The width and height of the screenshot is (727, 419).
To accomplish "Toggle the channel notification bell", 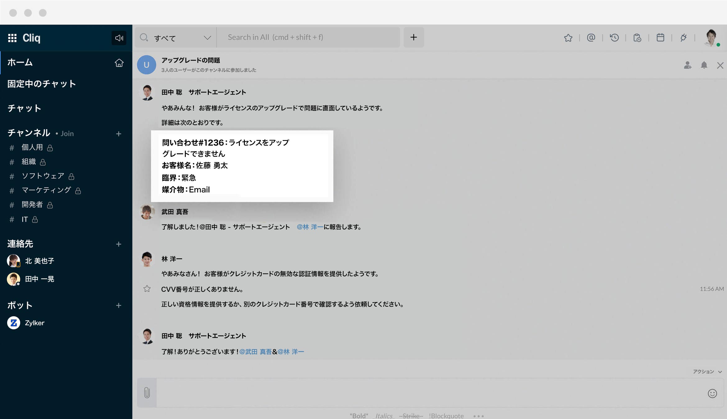I will coord(704,65).
